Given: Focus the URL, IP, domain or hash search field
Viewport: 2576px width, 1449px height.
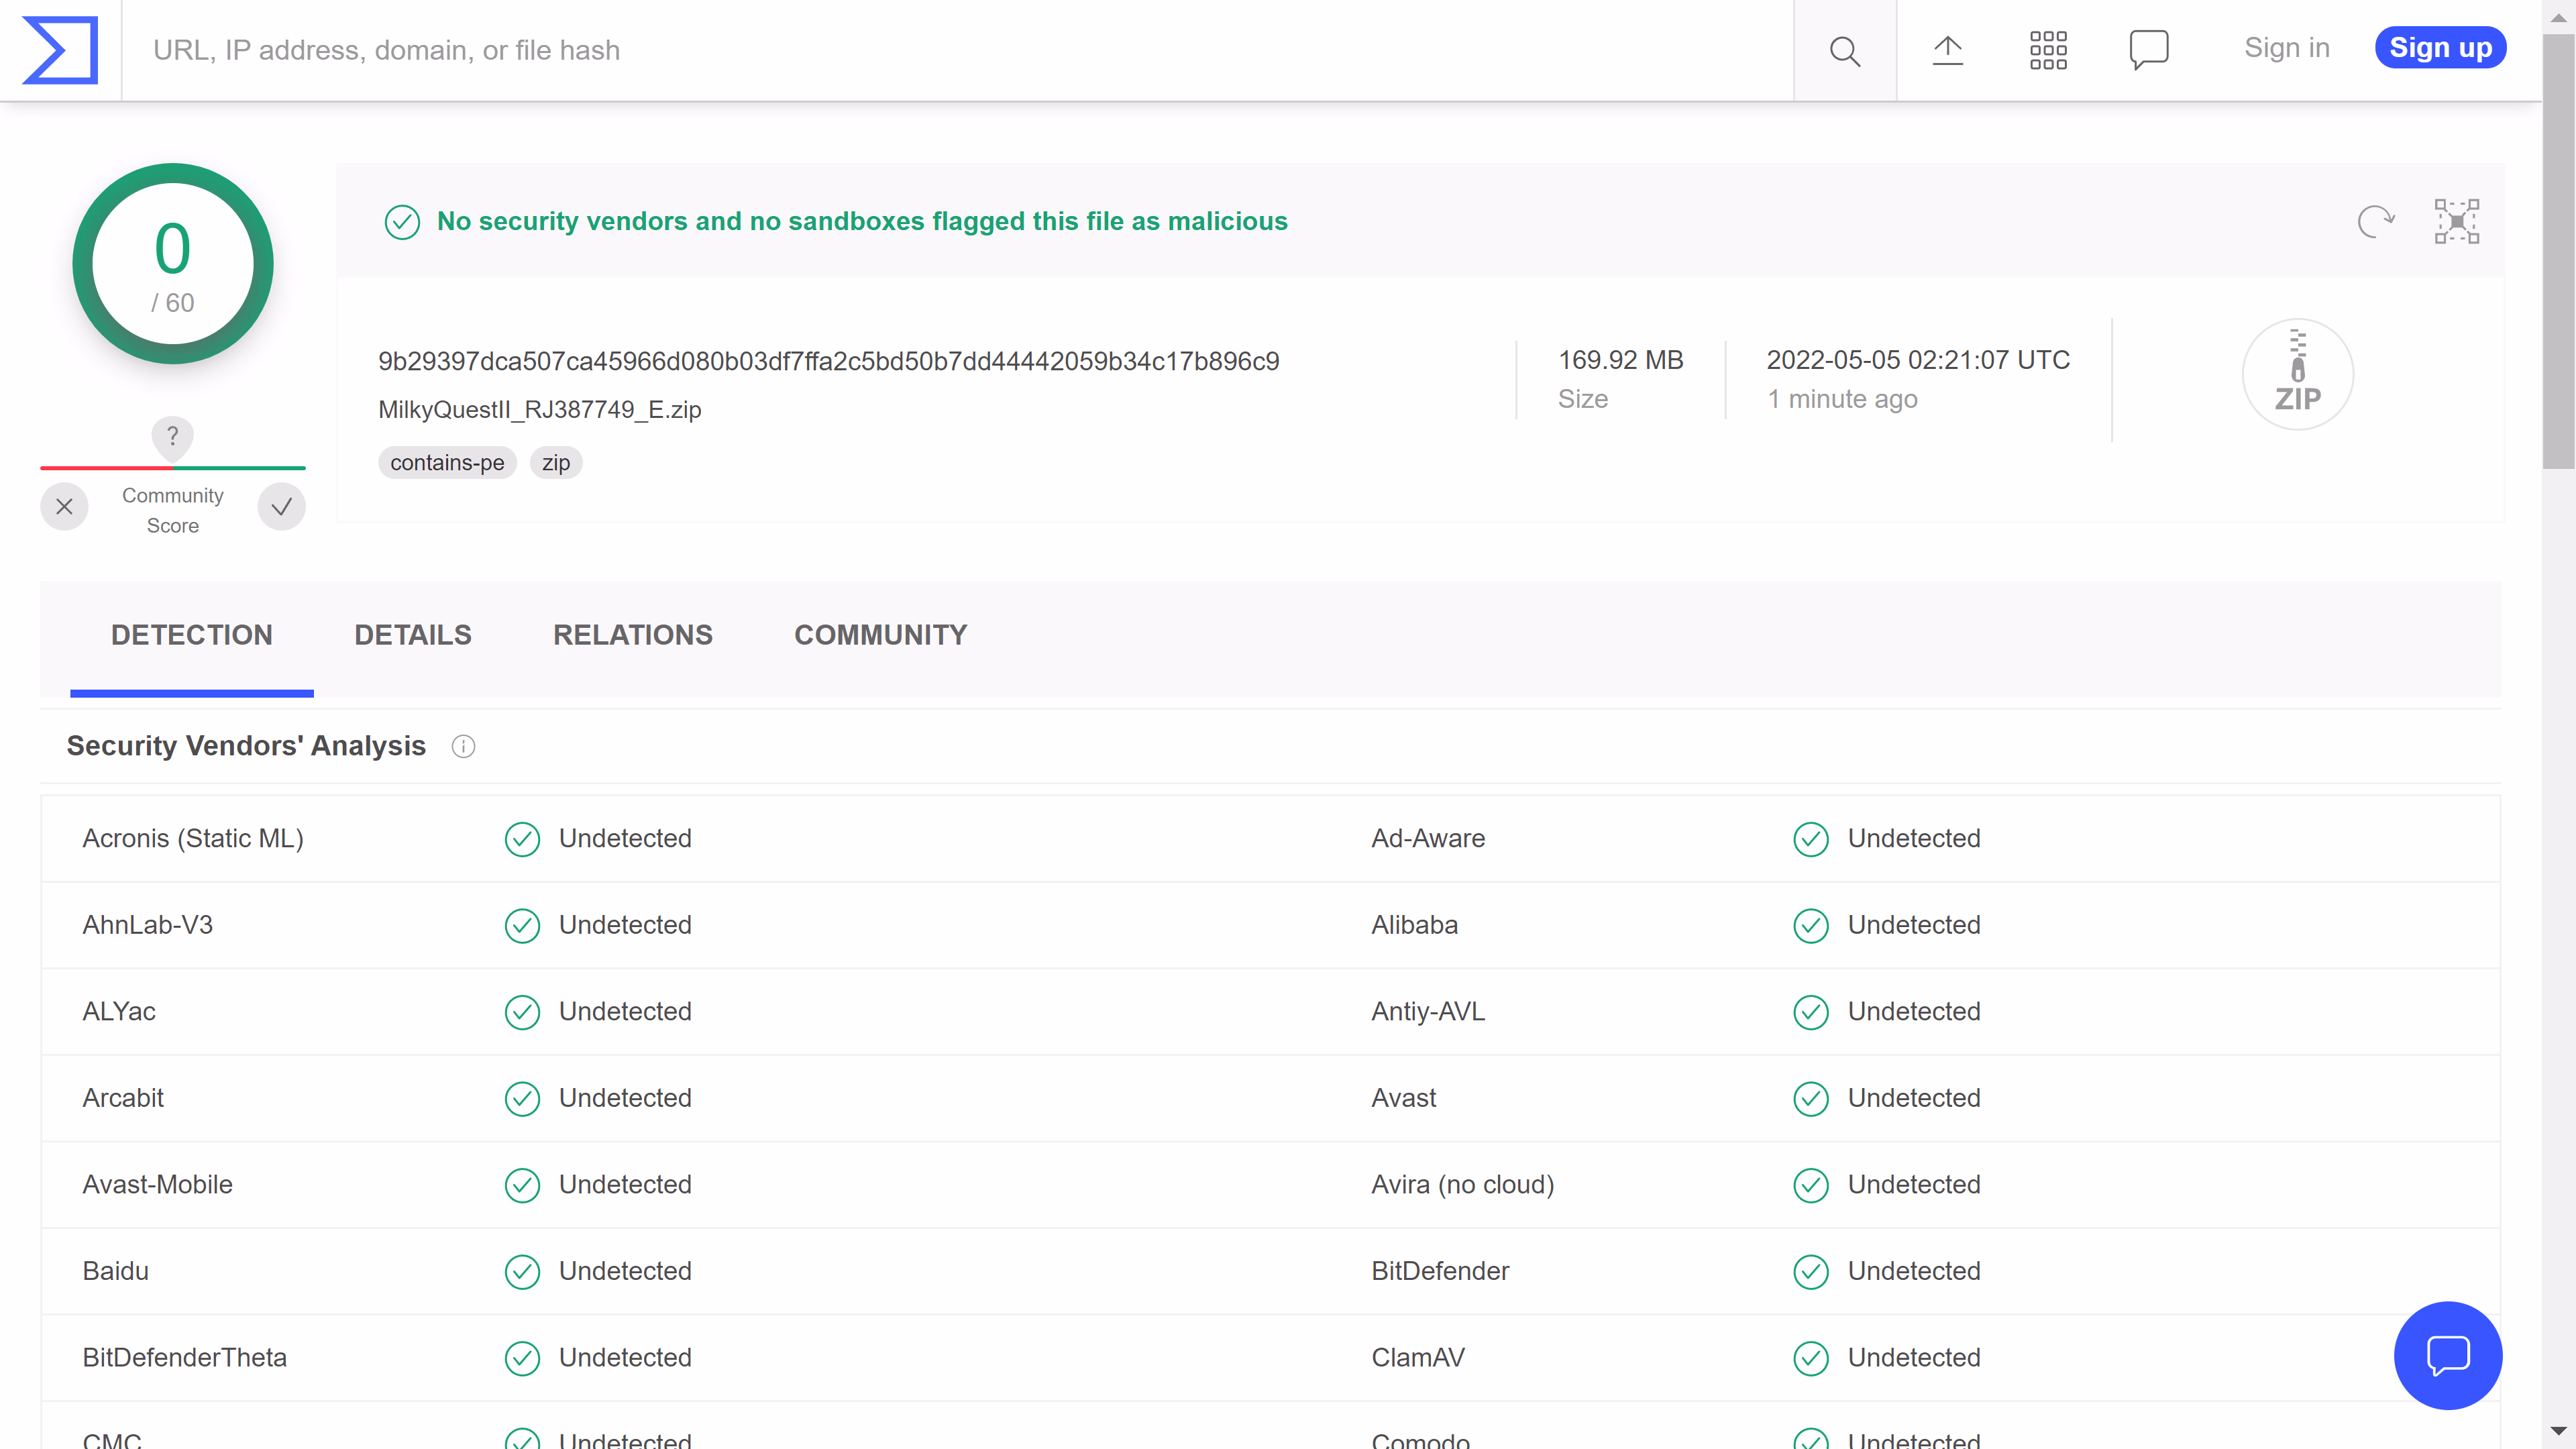Looking at the screenshot, I should point(958,50).
